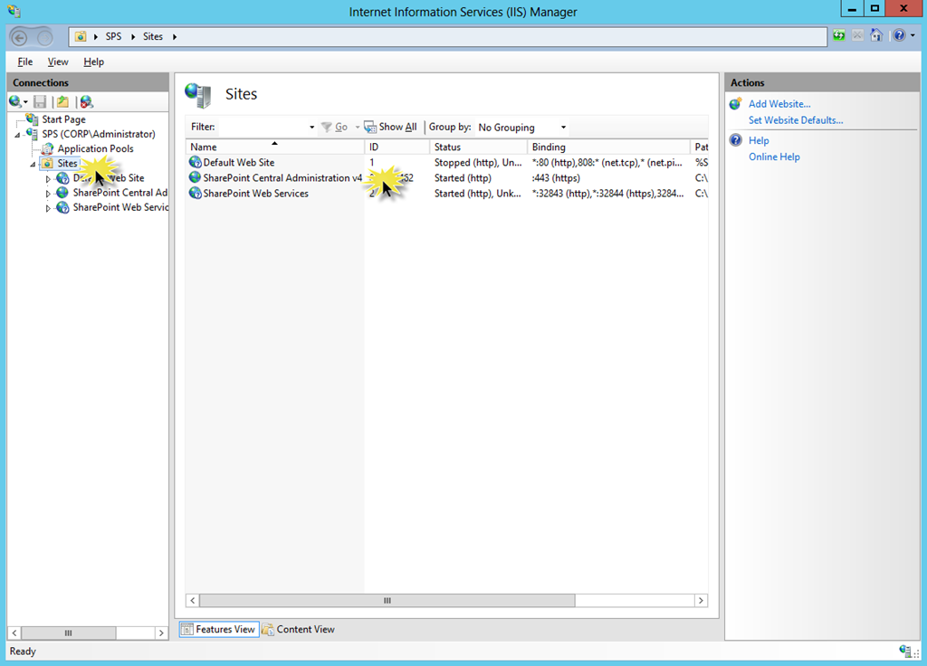Image resolution: width=927 pixels, height=666 pixels.
Task: Sort the list by the ID column header
Action: 397,147
